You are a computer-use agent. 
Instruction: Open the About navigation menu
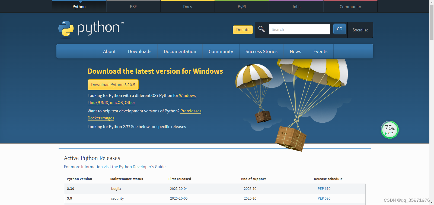[x=109, y=51]
